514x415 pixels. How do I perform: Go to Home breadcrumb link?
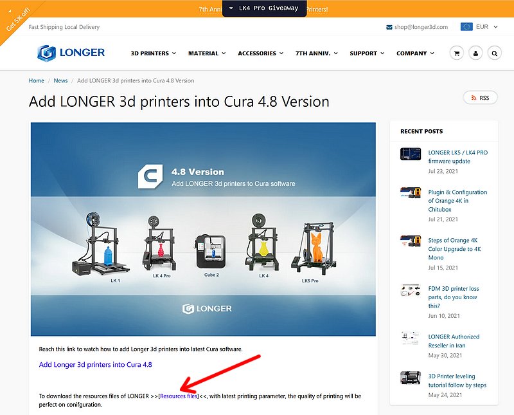pyautogui.click(x=37, y=81)
